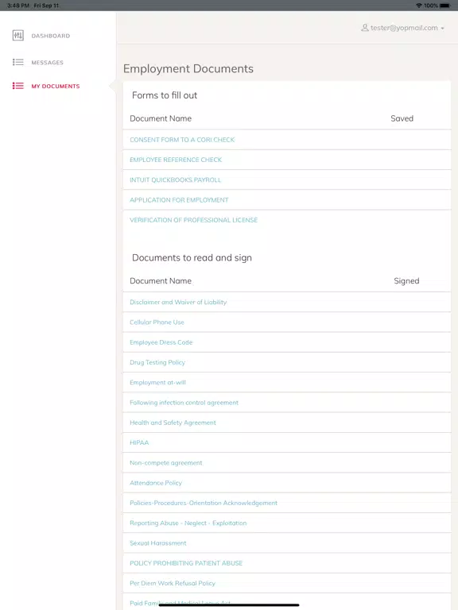Click Documents to read and sign heading
The width and height of the screenshot is (458, 610).
pos(192,258)
